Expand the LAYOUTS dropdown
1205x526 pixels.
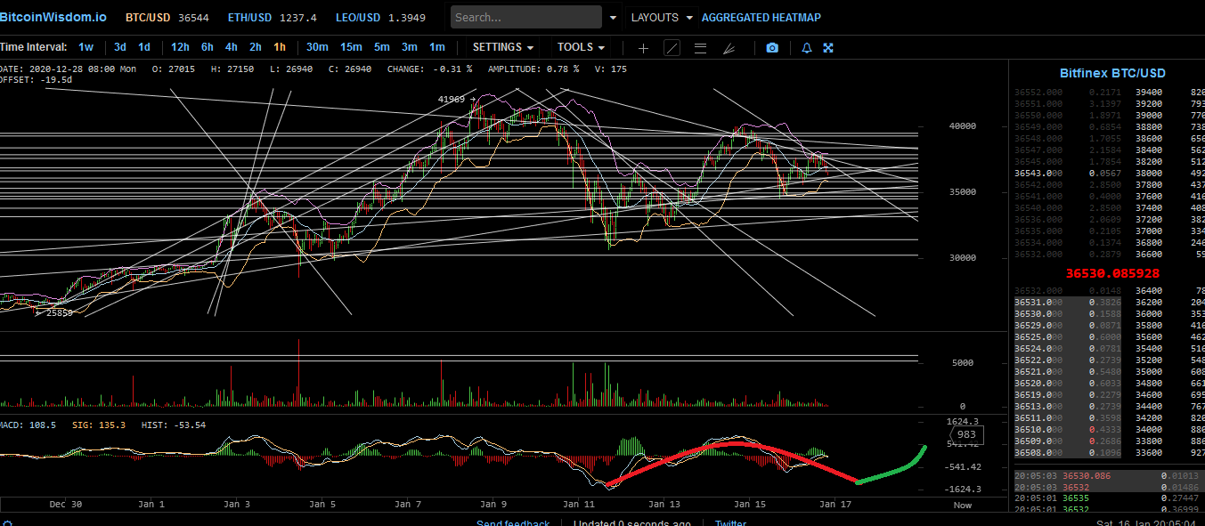pos(662,18)
